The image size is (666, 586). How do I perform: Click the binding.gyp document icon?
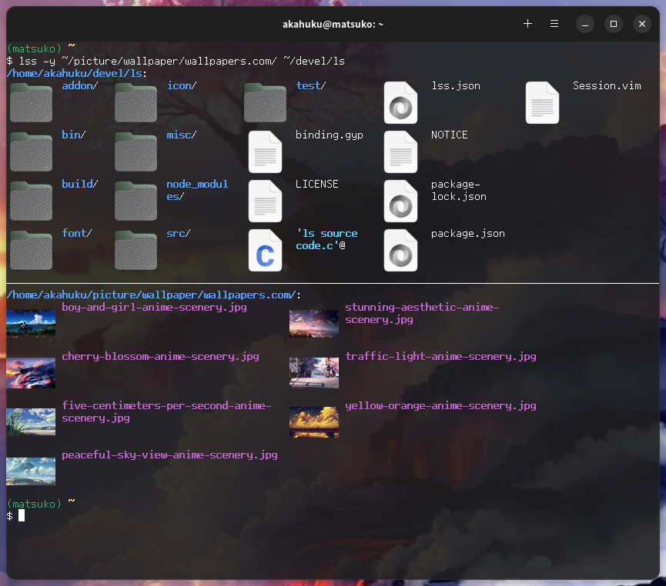[x=265, y=152]
